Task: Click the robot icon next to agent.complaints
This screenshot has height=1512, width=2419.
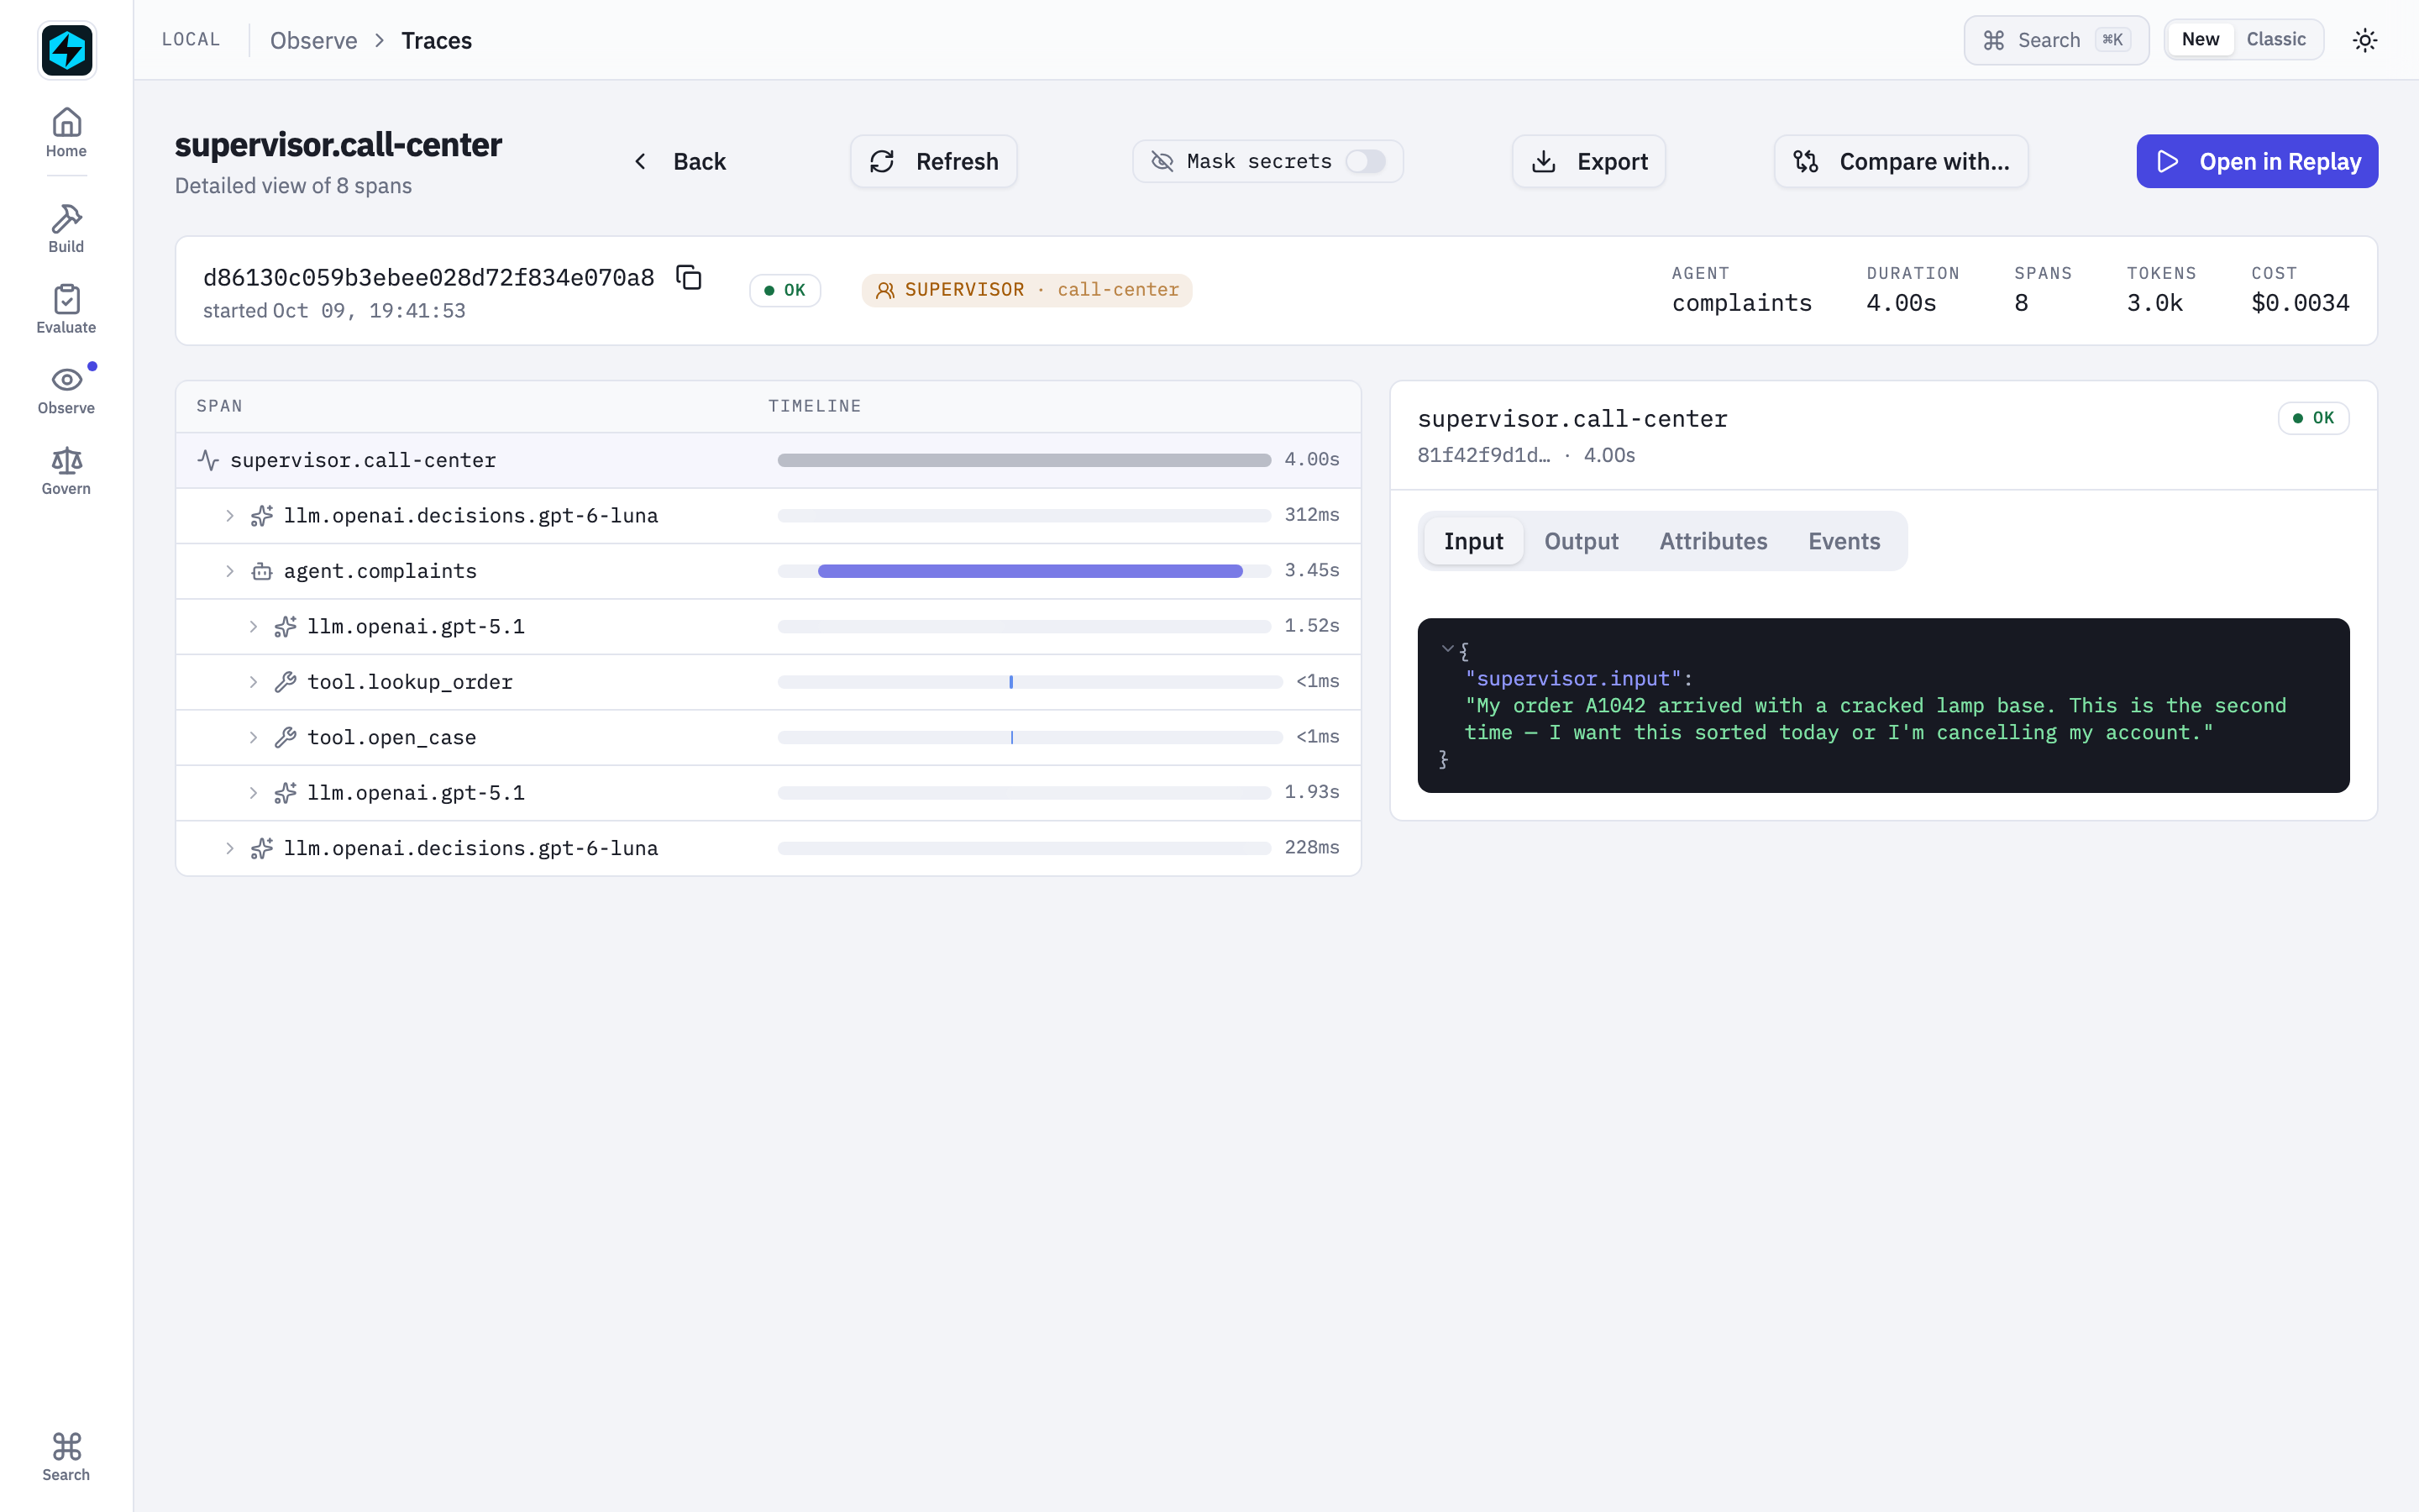Action: (262, 571)
